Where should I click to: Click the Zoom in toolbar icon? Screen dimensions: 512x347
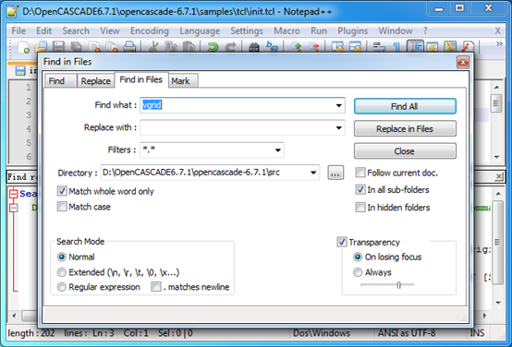[296, 47]
